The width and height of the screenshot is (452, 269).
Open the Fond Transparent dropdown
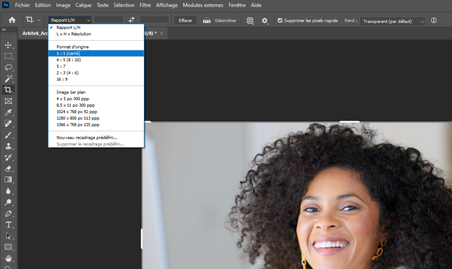(x=392, y=21)
